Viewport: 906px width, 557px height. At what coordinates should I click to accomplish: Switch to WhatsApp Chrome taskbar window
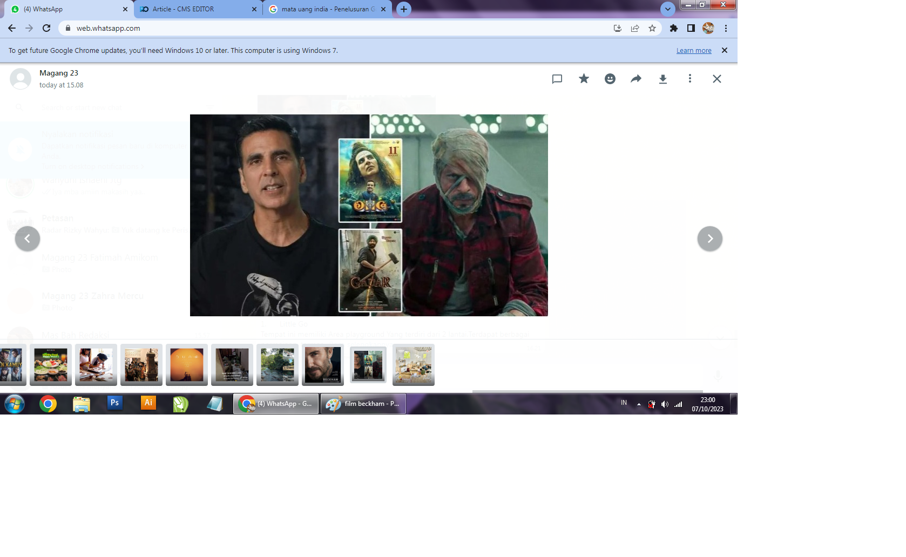tap(276, 404)
